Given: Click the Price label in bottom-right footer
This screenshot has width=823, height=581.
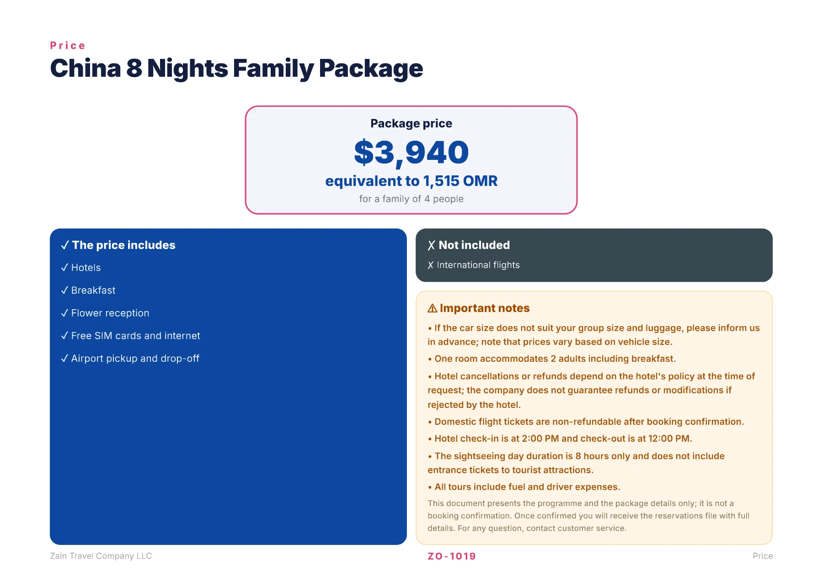Looking at the screenshot, I should (x=763, y=556).
